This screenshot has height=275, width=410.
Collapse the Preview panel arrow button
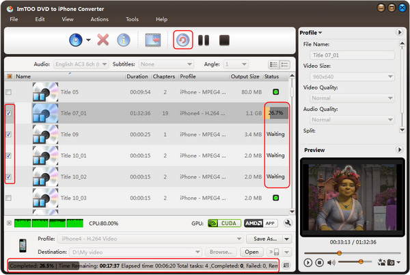tap(399, 150)
